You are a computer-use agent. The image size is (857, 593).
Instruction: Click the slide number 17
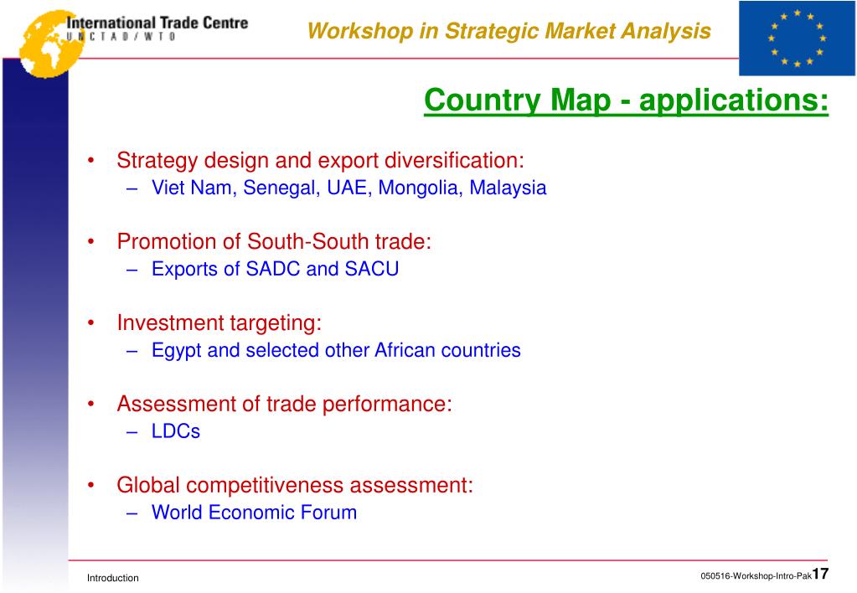(821, 574)
